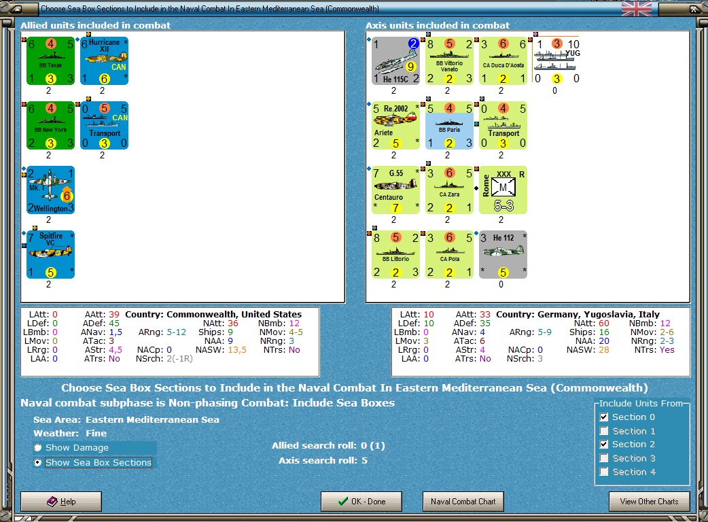The height and width of the screenshot is (522, 708).
Task: Select the Spitfire VC fighter unit
Action: pos(50,255)
